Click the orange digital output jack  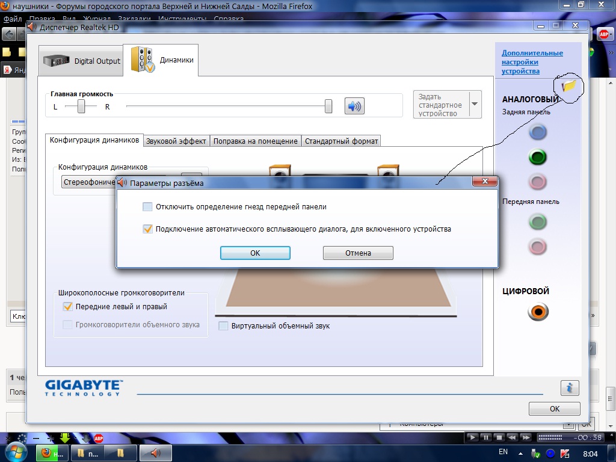click(x=538, y=312)
